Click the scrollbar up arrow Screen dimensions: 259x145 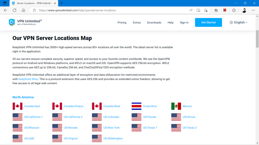coord(257,16)
